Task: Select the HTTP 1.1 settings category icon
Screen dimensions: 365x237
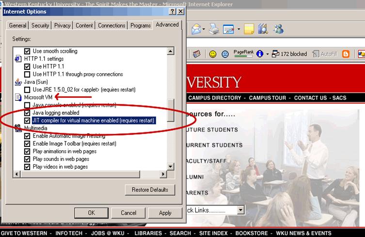Action: 18,59
